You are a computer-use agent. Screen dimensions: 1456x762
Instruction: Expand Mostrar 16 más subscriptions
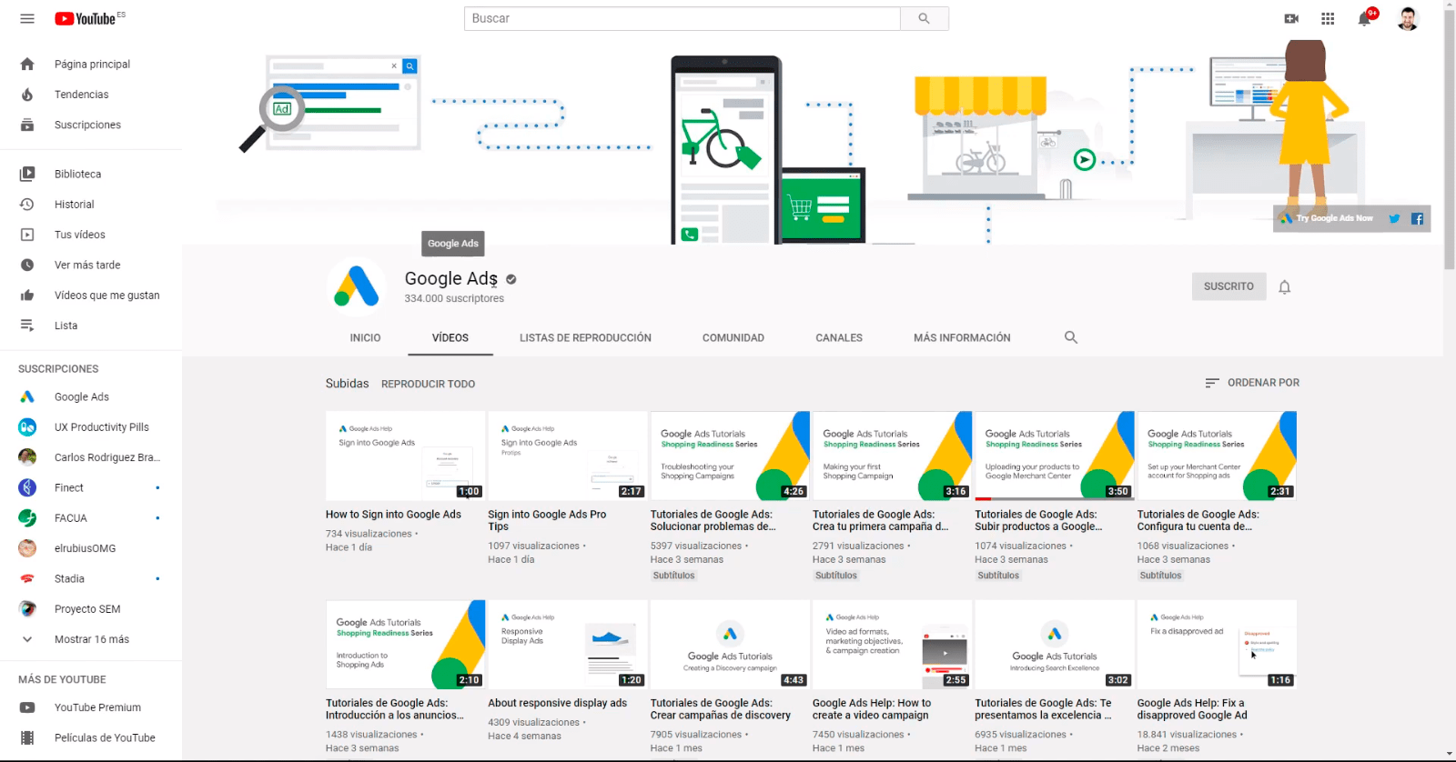[x=91, y=639]
